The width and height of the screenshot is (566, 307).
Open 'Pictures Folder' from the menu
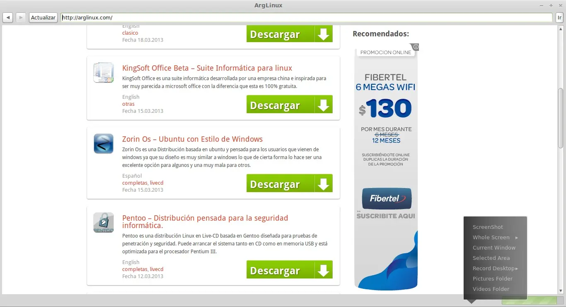[493, 279]
